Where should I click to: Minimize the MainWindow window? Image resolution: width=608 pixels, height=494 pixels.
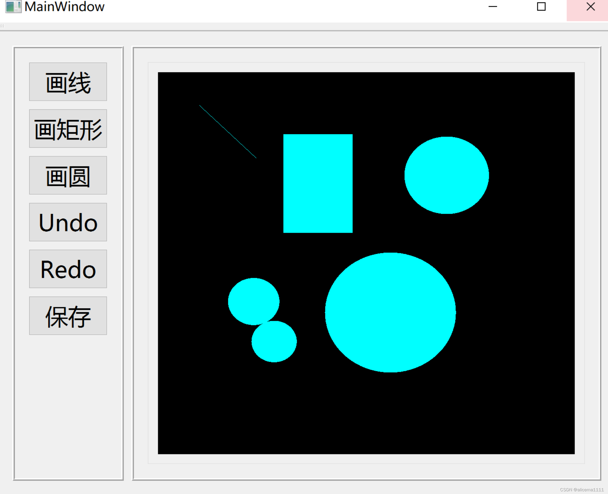(493, 7)
